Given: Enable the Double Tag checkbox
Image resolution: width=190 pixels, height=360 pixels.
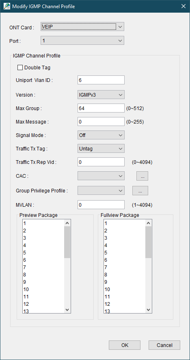Looking at the screenshot, I should [x=20, y=68].
